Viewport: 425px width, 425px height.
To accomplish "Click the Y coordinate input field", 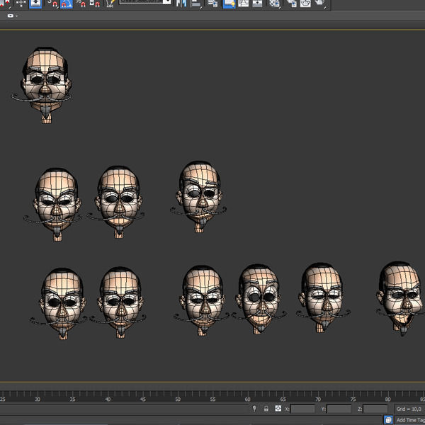I will point(339,409).
